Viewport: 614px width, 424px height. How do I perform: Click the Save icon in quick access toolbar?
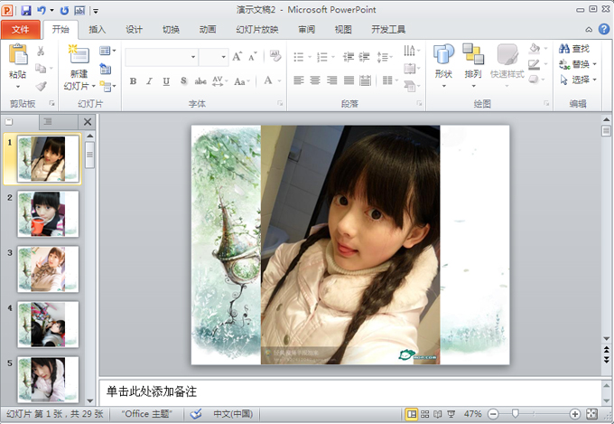coord(25,10)
